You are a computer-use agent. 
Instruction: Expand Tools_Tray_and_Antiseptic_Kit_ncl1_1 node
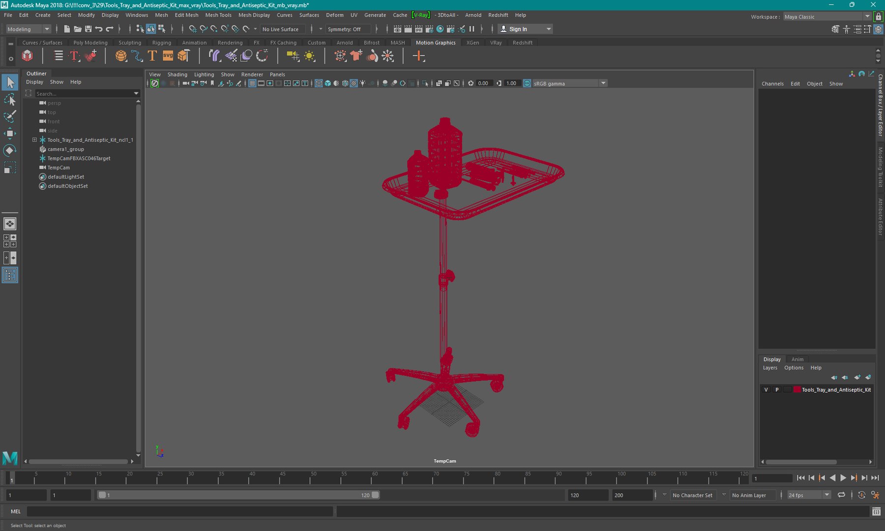coord(34,140)
